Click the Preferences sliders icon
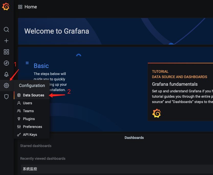The image size is (213, 175). [x=19, y=127]
